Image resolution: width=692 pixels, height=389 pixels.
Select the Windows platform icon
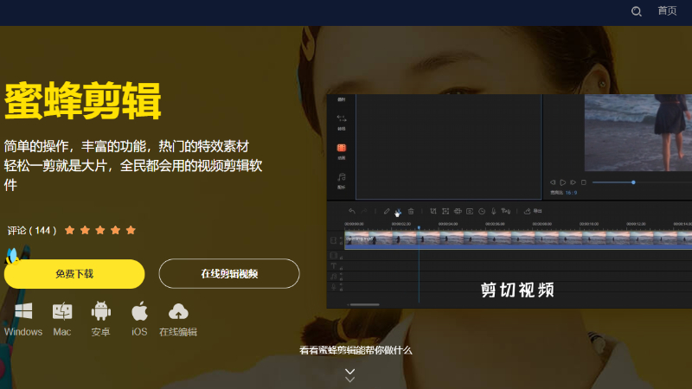pyautogui.click(x=23, y=311)
